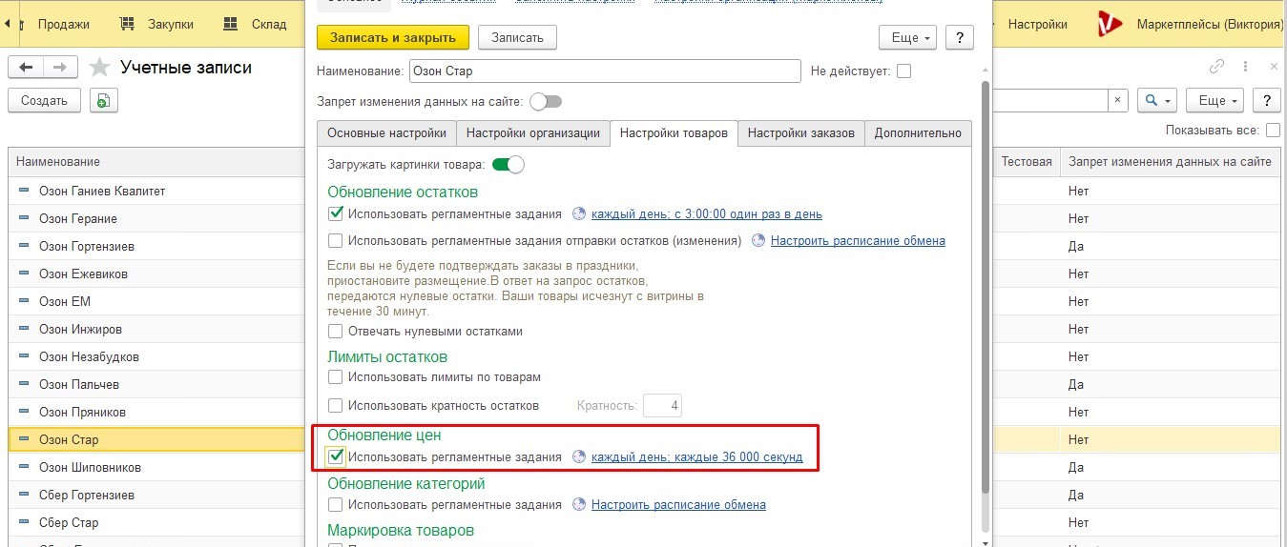Select the Озон Герание row
Screen dimensions: 1287x547
click(x=156, y=219)
